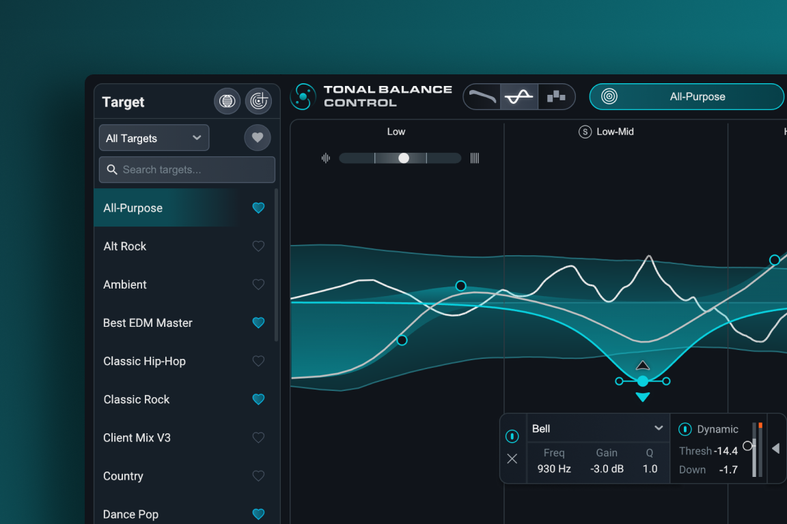Viewport: 787px width, 524px height.
Task: Show favorite targets with the heart filter button
Action: tap(258, 138)
